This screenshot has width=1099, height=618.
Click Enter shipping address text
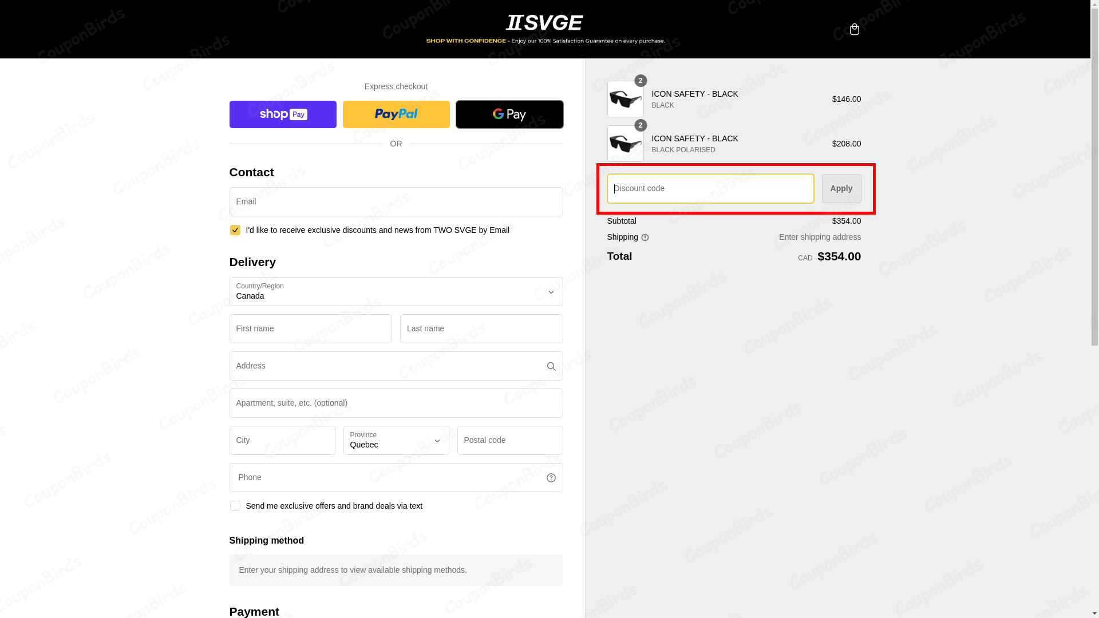[x=820, y=237]
